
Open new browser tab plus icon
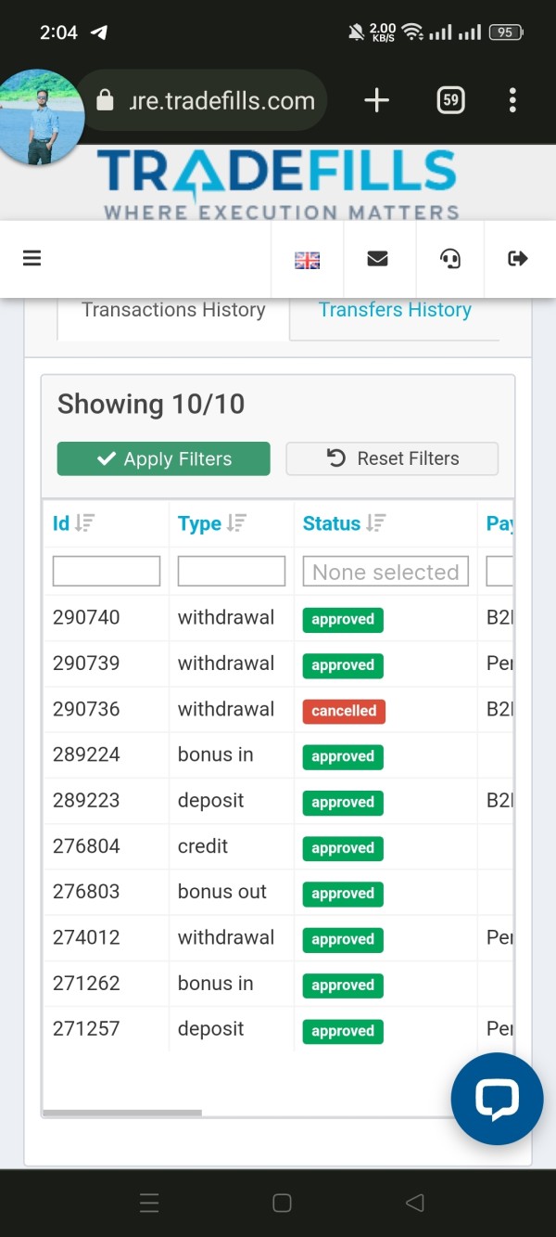click(x=377, y=100)
